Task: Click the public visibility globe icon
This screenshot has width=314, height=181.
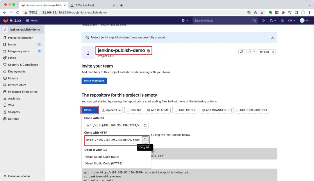Action: pyautogui.click(x=148, y=51)
